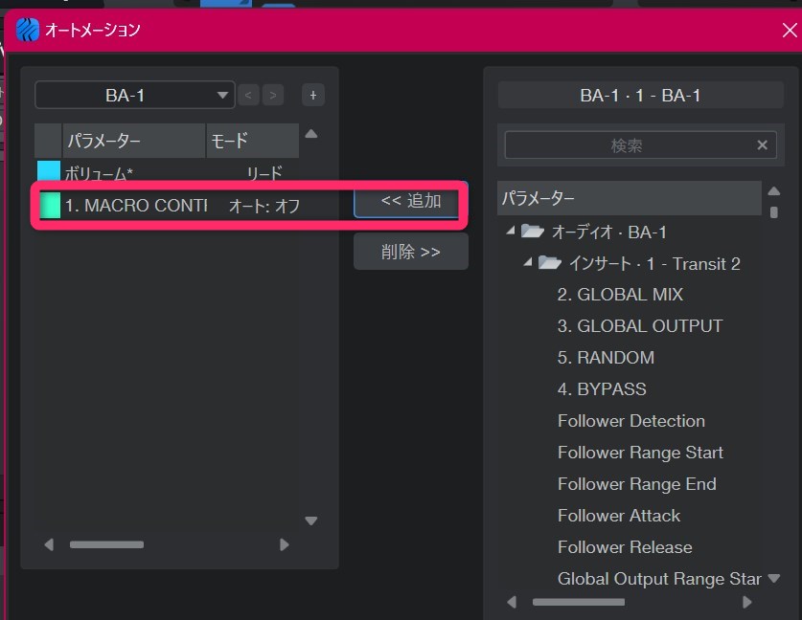Select Follower Attack in parameter list
This screenshot has width=802, height=620.
click(618, 516)
